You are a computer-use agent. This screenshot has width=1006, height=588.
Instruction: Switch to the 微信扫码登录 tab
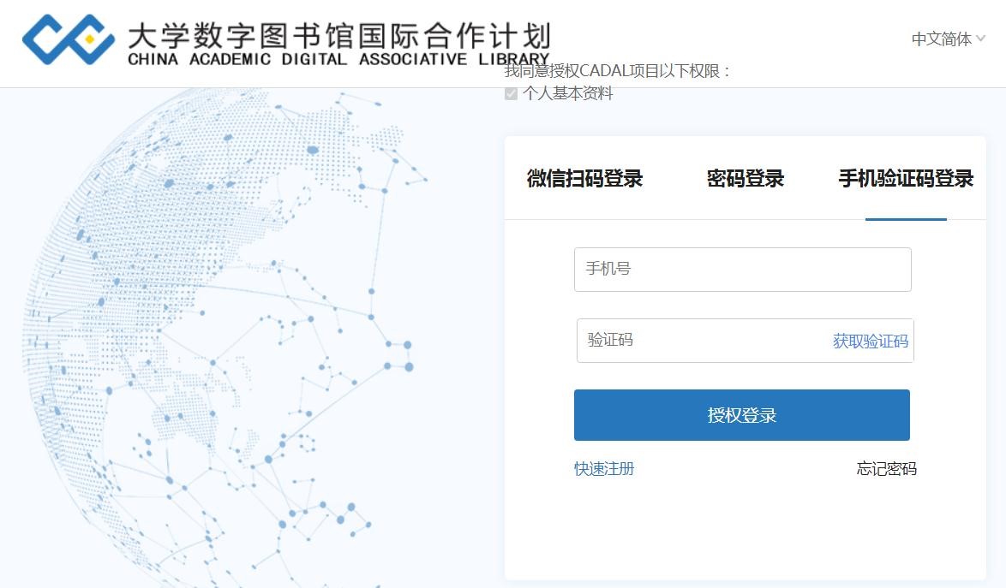click(x=584, y=179)
